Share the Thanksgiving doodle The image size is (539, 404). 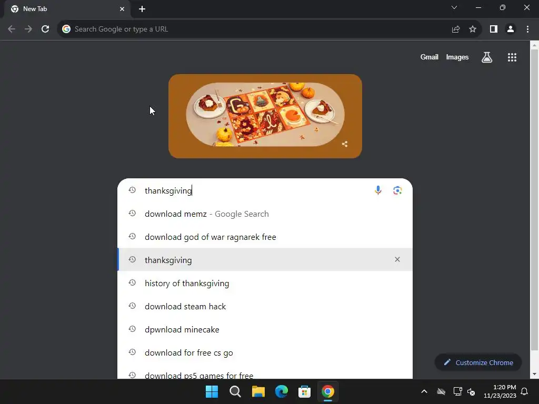(345, 144)
